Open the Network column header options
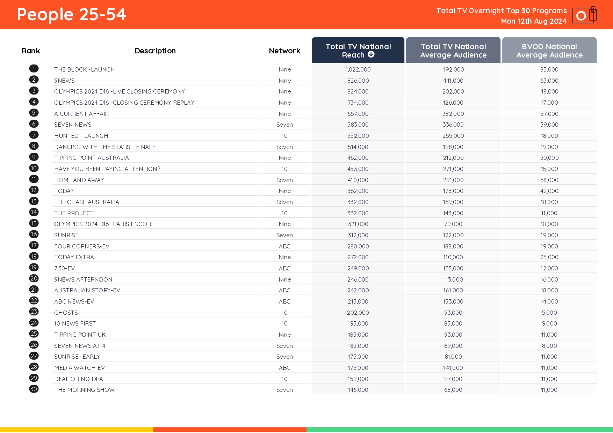The height and width of the screenshot is (433, 613). [x=284, y=50]
